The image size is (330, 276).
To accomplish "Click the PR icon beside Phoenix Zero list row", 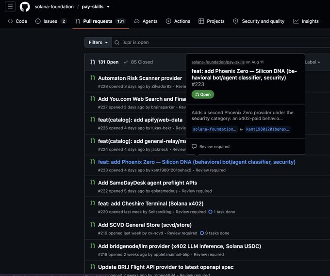I will coord(93,162).
